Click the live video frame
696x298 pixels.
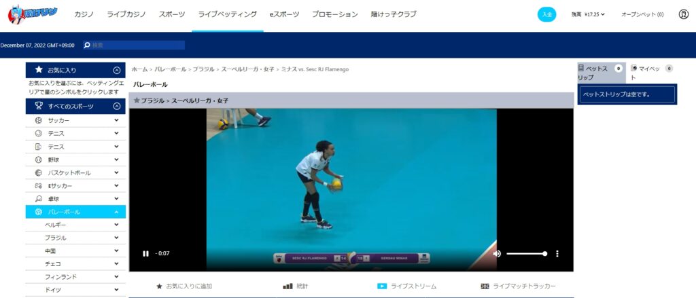(x=351, y=190)
